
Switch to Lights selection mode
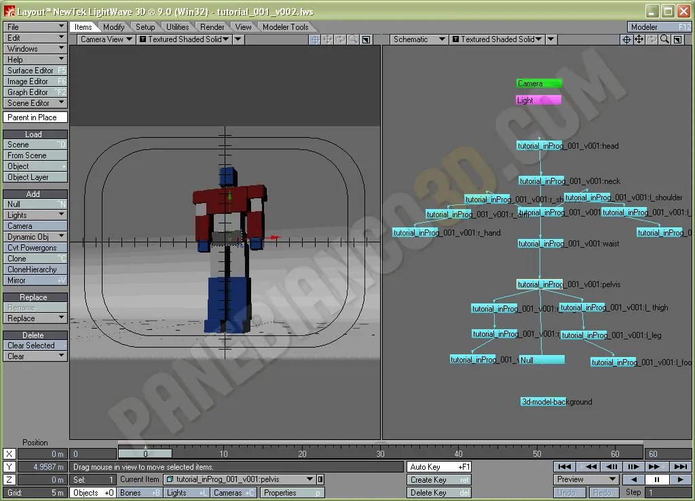coord(186,493)
